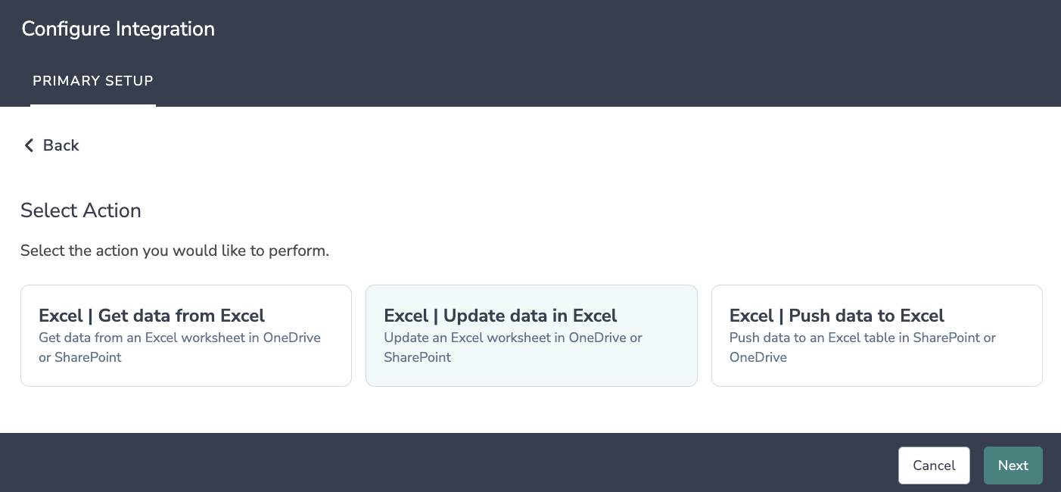Click the dark footer bar left of Cancel

click(454, 463)
